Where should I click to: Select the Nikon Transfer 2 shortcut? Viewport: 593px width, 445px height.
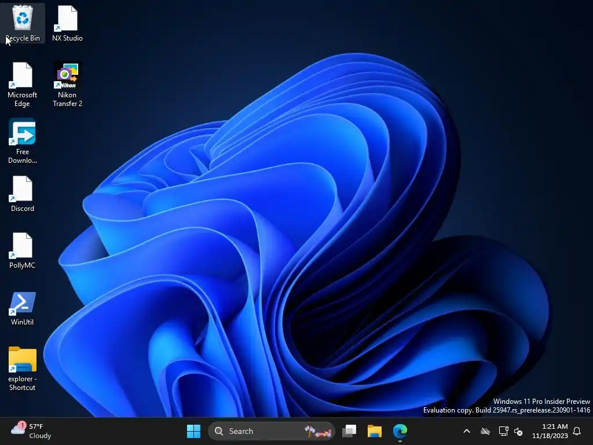pos(67,85)
